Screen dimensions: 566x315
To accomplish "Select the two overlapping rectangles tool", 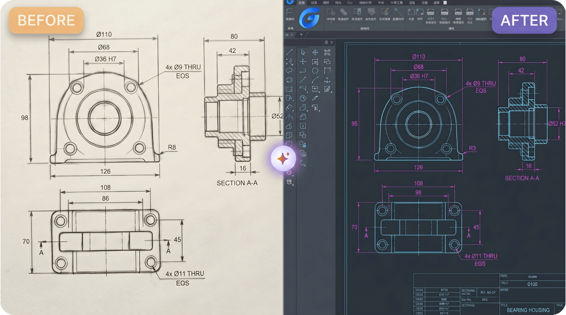I will pos(327,61).
